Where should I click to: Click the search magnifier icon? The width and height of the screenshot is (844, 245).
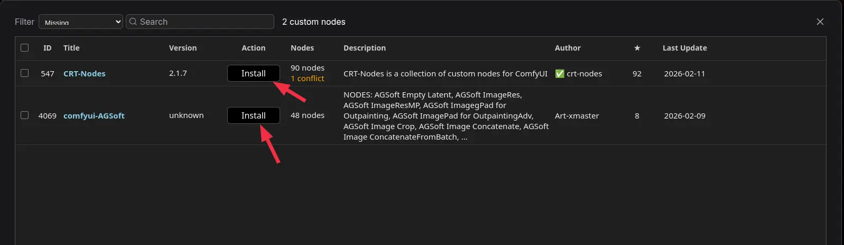click(x=133, y=22)
